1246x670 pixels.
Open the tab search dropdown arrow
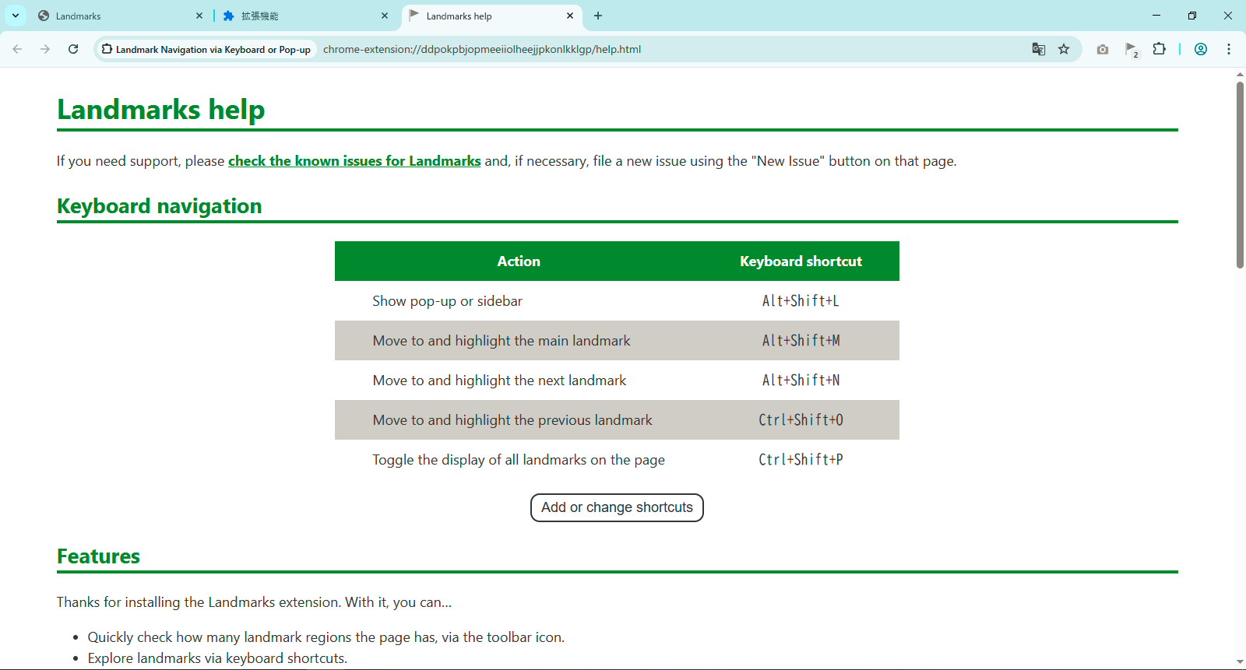(x=16, y=16)
